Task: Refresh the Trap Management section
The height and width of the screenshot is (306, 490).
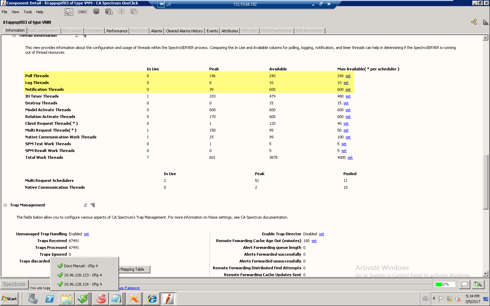Action: click(x=85, y=205)
